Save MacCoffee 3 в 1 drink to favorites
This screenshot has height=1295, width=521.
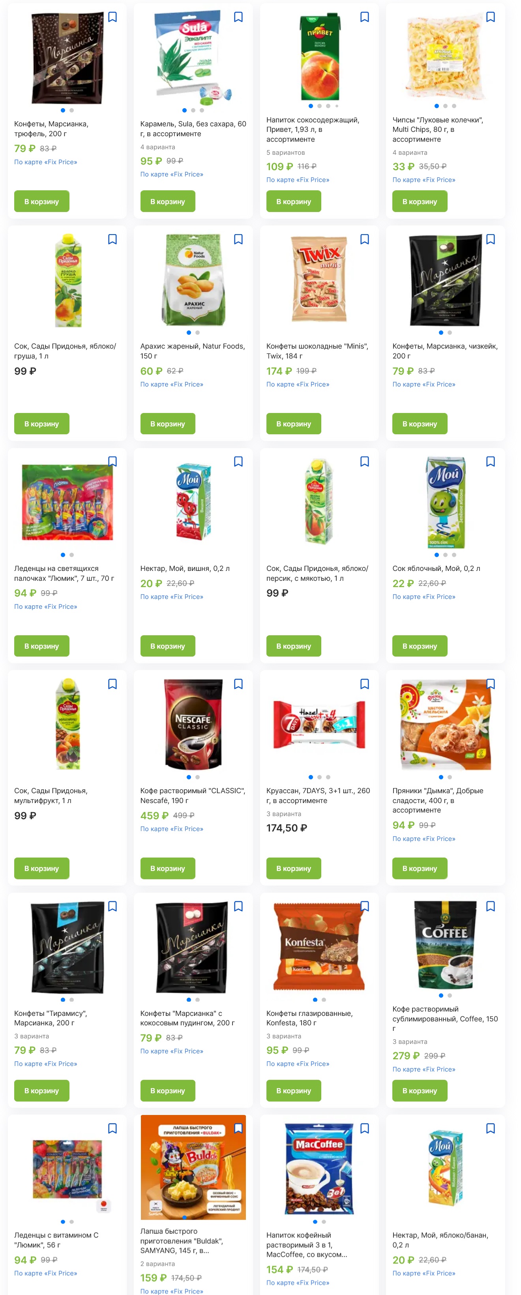365,1128
